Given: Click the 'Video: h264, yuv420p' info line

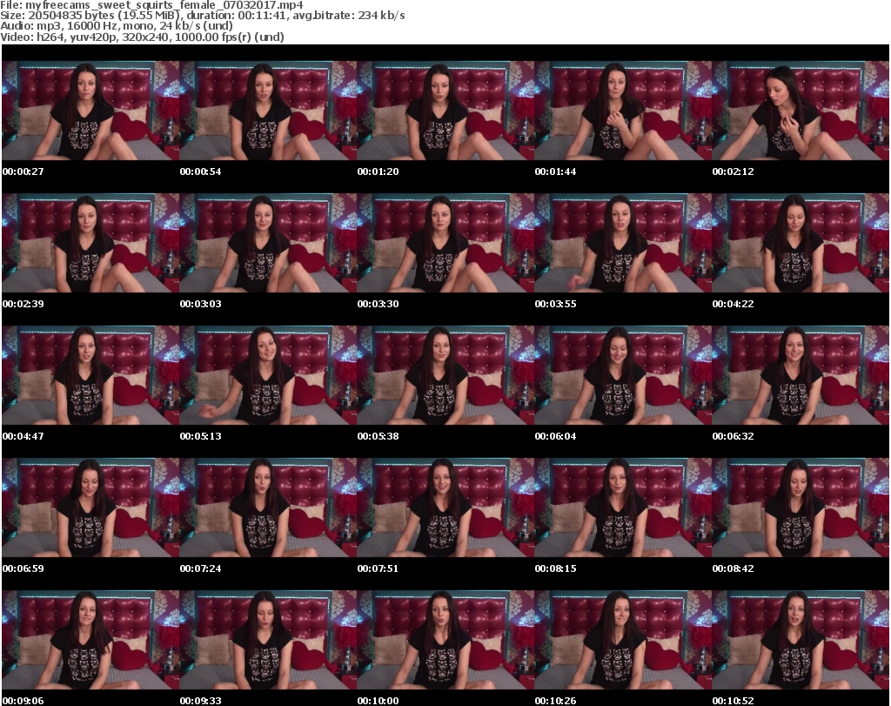Looking at the screenshot, I should (x=142, y=37).
